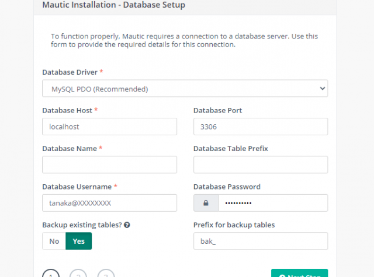The image size is (374, 277).
Task: Click the Database Username input box
Action: pyautogui.click(x=109, y=203)
